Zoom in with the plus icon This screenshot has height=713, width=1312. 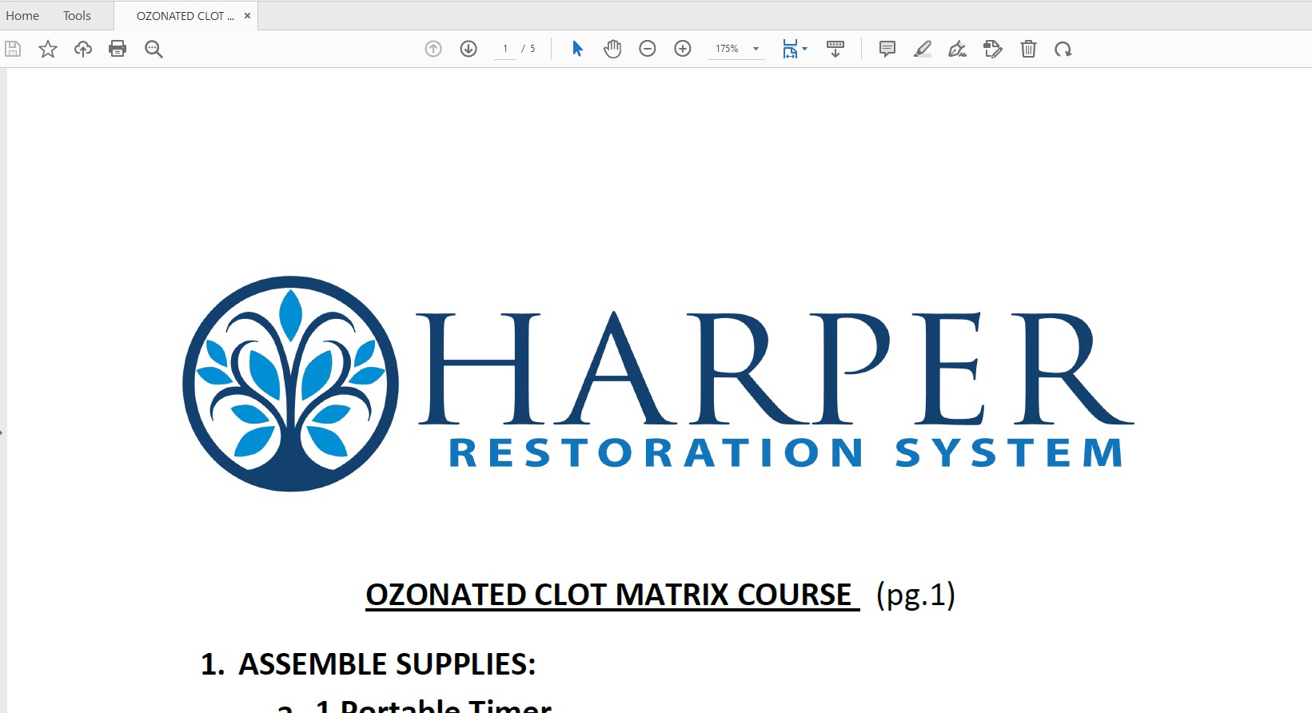tap(683, 49)
